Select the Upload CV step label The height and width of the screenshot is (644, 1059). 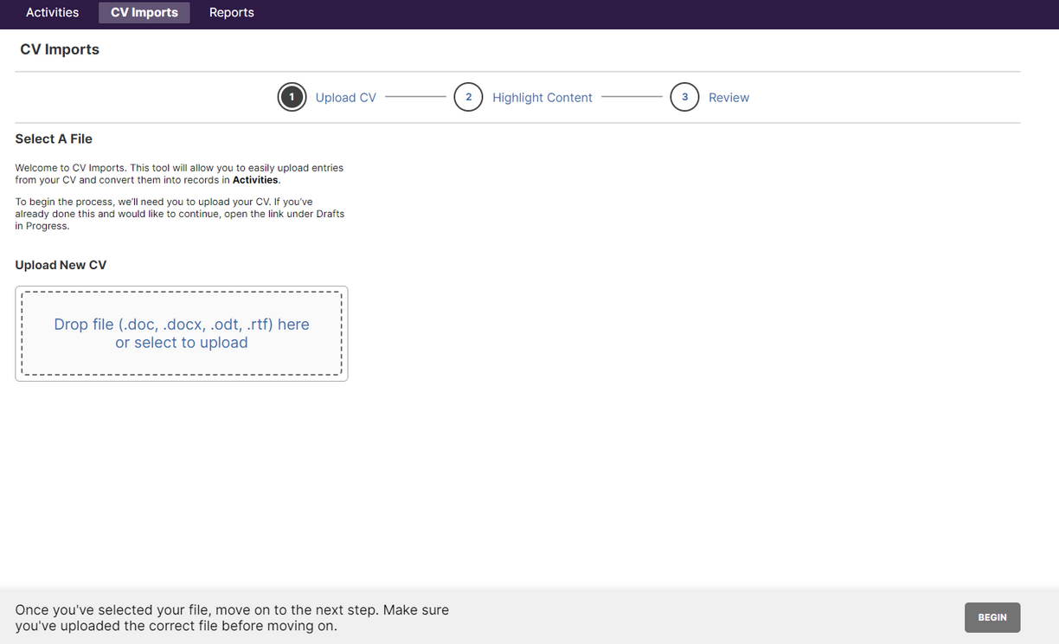point(345,97)
